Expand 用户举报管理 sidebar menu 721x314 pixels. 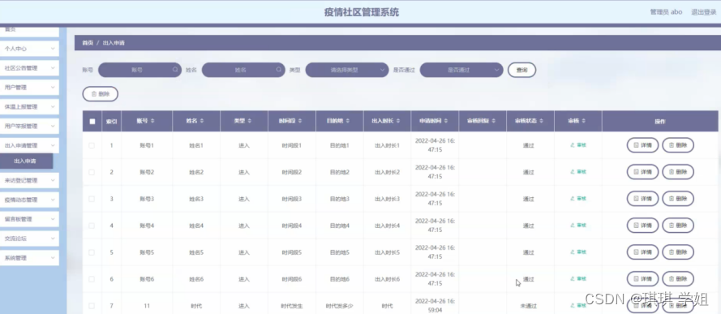(x=29, y=126)
